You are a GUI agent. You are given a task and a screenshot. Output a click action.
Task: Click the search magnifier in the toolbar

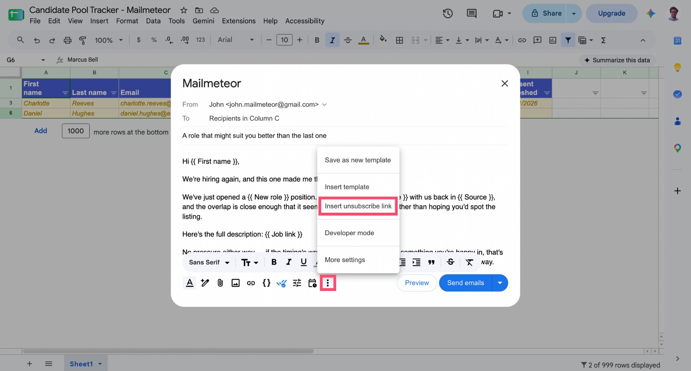(21, 40)
